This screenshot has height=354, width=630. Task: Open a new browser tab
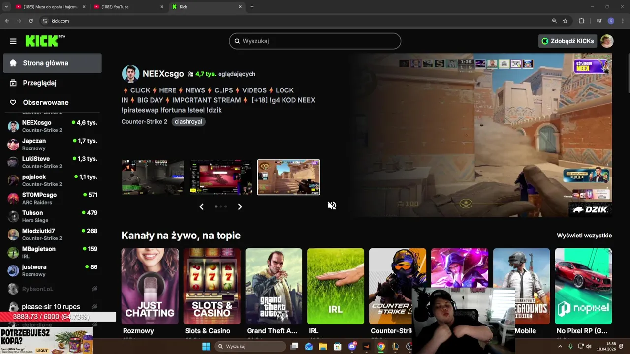point(252,7)
